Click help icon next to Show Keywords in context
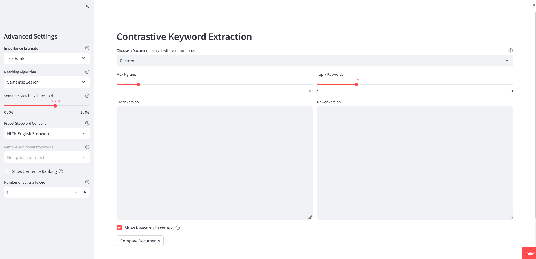 (178, 228)
